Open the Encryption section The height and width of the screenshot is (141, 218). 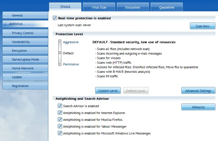[x=25, y=51]
